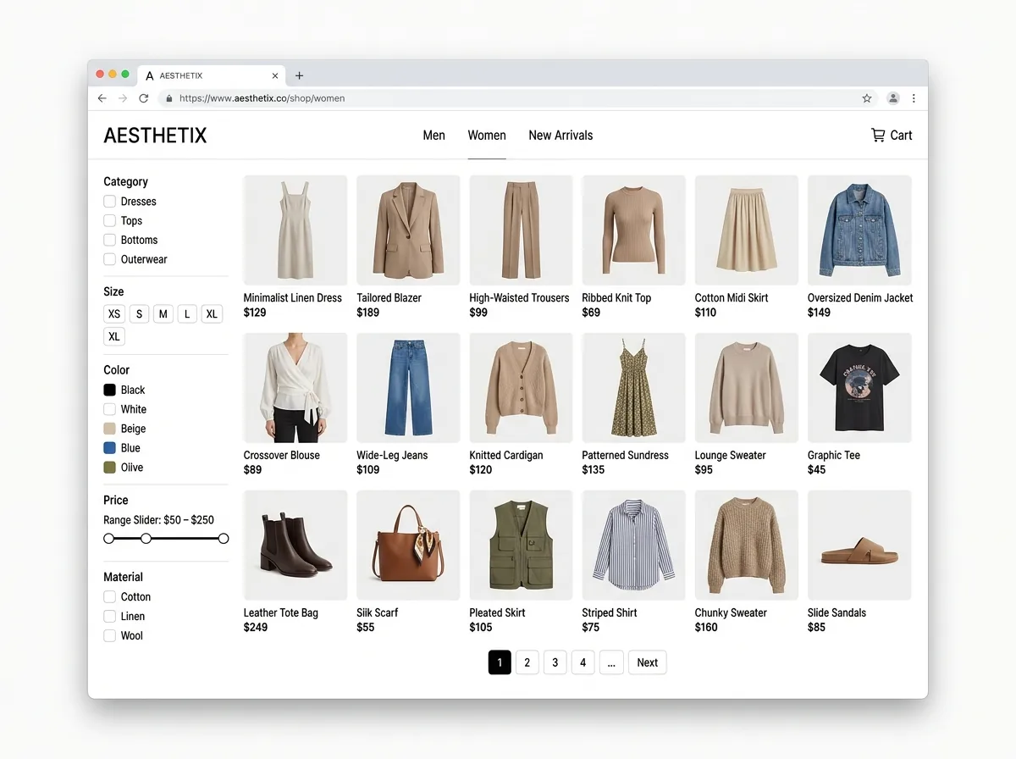Expand pagination with the ellipsis button
Viewport: 1016px width, 759px height.
click(611, 662)
